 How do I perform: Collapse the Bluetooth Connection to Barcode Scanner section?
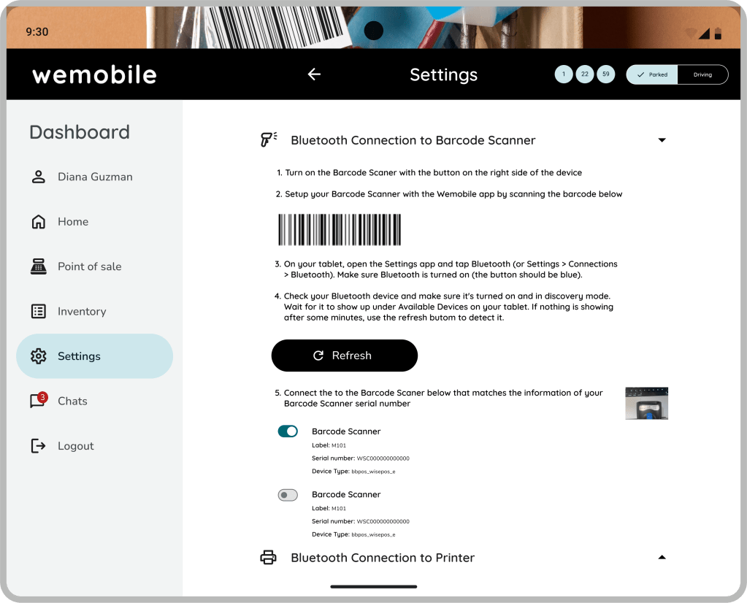click(662, 140)
